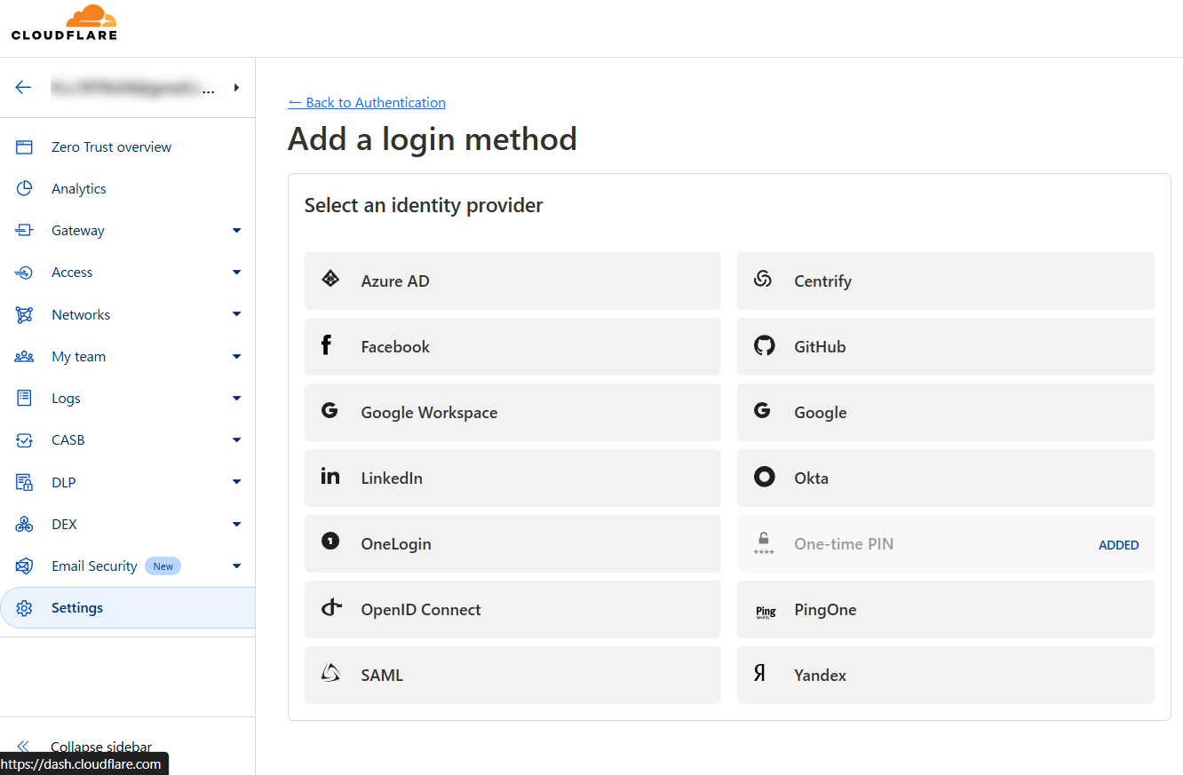Image resolution: width=1183 pixels, height=775 pixels.
Task: Expand the DLP dropdown arrow
Action: (x=236, y=482)
